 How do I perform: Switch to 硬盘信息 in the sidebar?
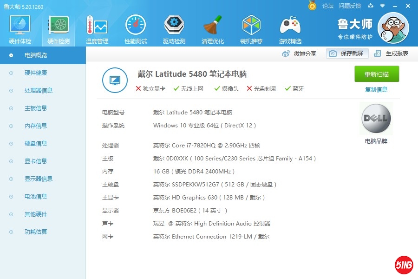35,144
